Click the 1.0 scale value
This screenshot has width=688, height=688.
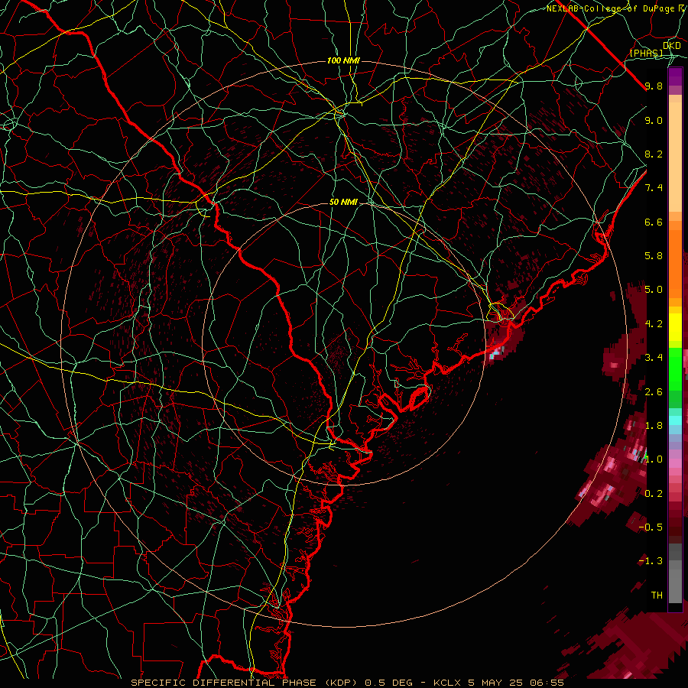[x=654, y=459]
